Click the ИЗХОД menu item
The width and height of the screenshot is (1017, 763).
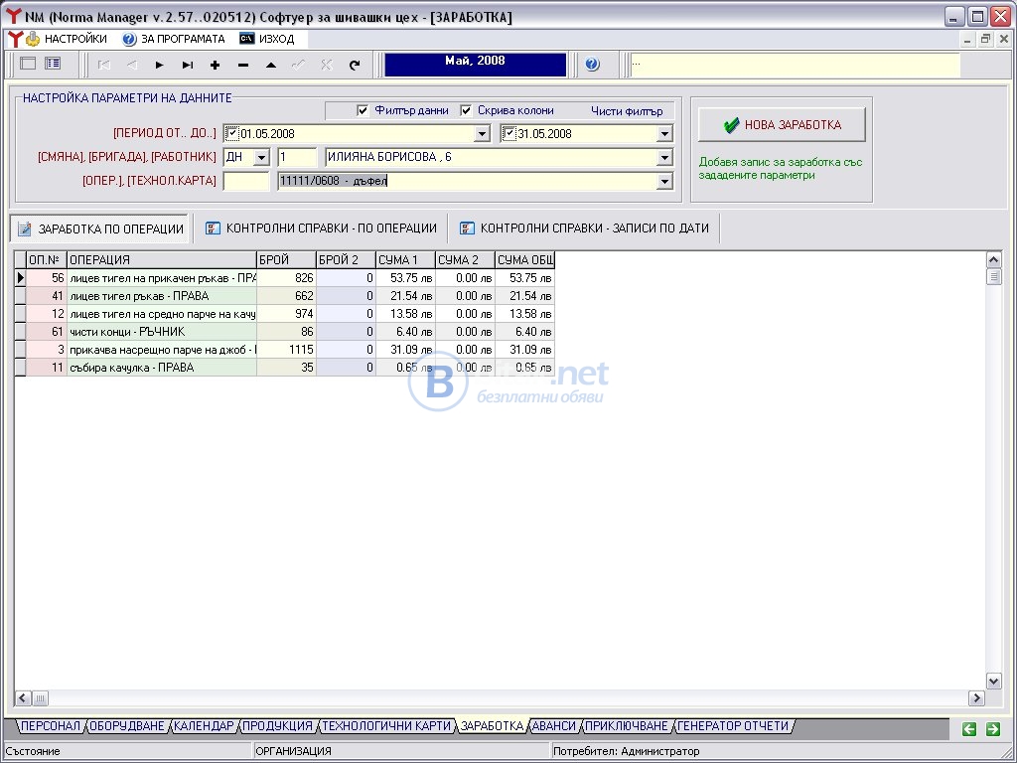point(266,39)
